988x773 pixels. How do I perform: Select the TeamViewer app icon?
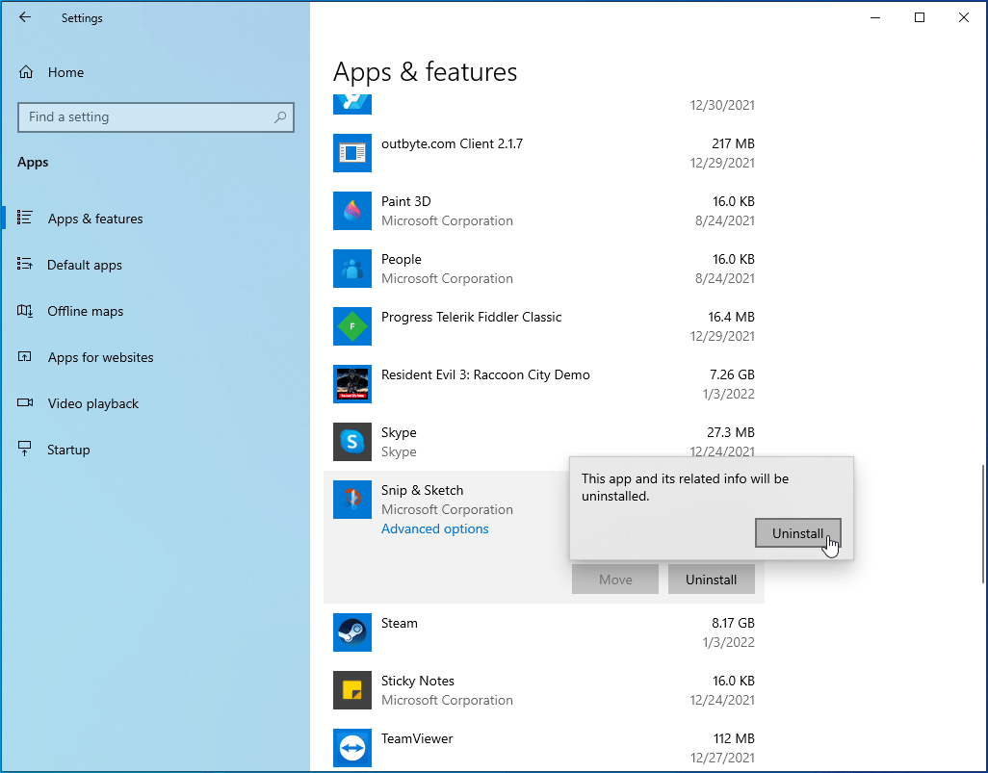(x=352, y=748)
